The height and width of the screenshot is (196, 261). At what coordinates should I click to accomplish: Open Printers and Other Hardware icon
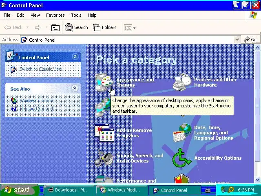tap(182, 82)
